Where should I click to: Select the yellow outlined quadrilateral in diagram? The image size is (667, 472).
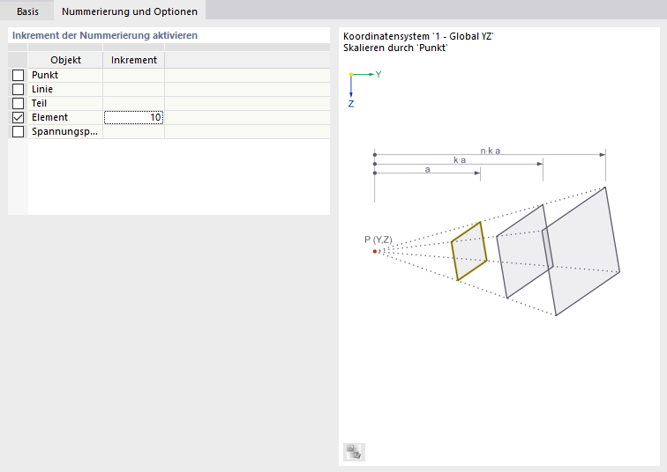click(468, 251)
